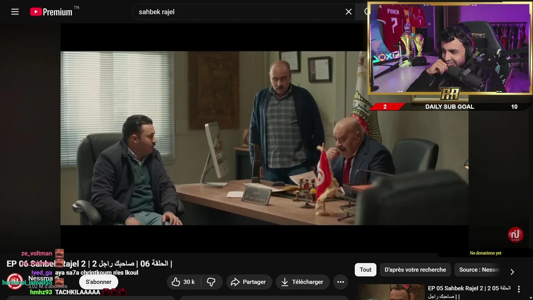
Task: Open options menu for EP 05 video
Action: (519, 289)
